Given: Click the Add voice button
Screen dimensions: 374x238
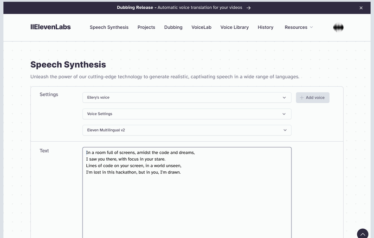Looking at the screenshot, I should pos(312,98).
